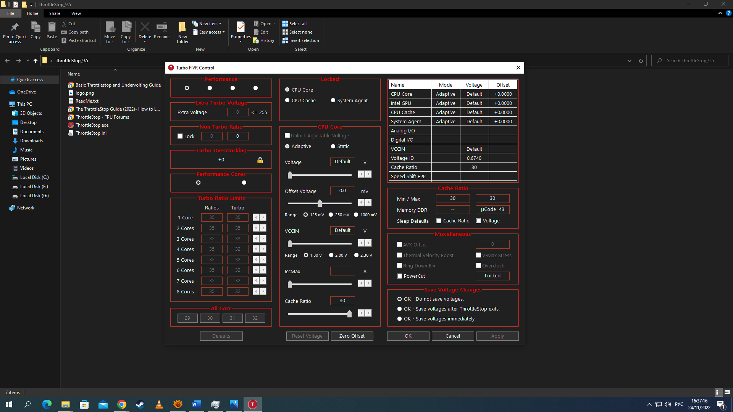The image size is (733, 412).
Task: Open the ribbon's Open button dropdown
Action: click(x=274, y=24)
